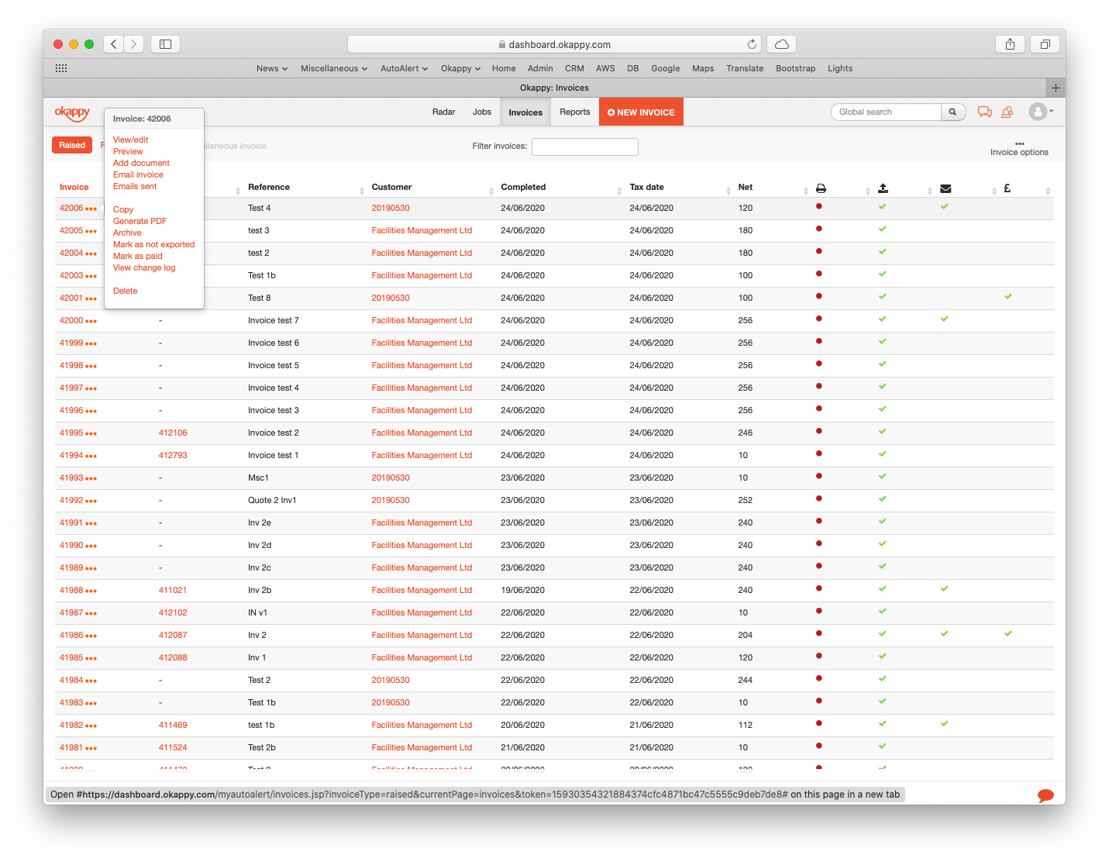Choose Preview in the invoice popup
The image size is (1109, 862).
128,151
